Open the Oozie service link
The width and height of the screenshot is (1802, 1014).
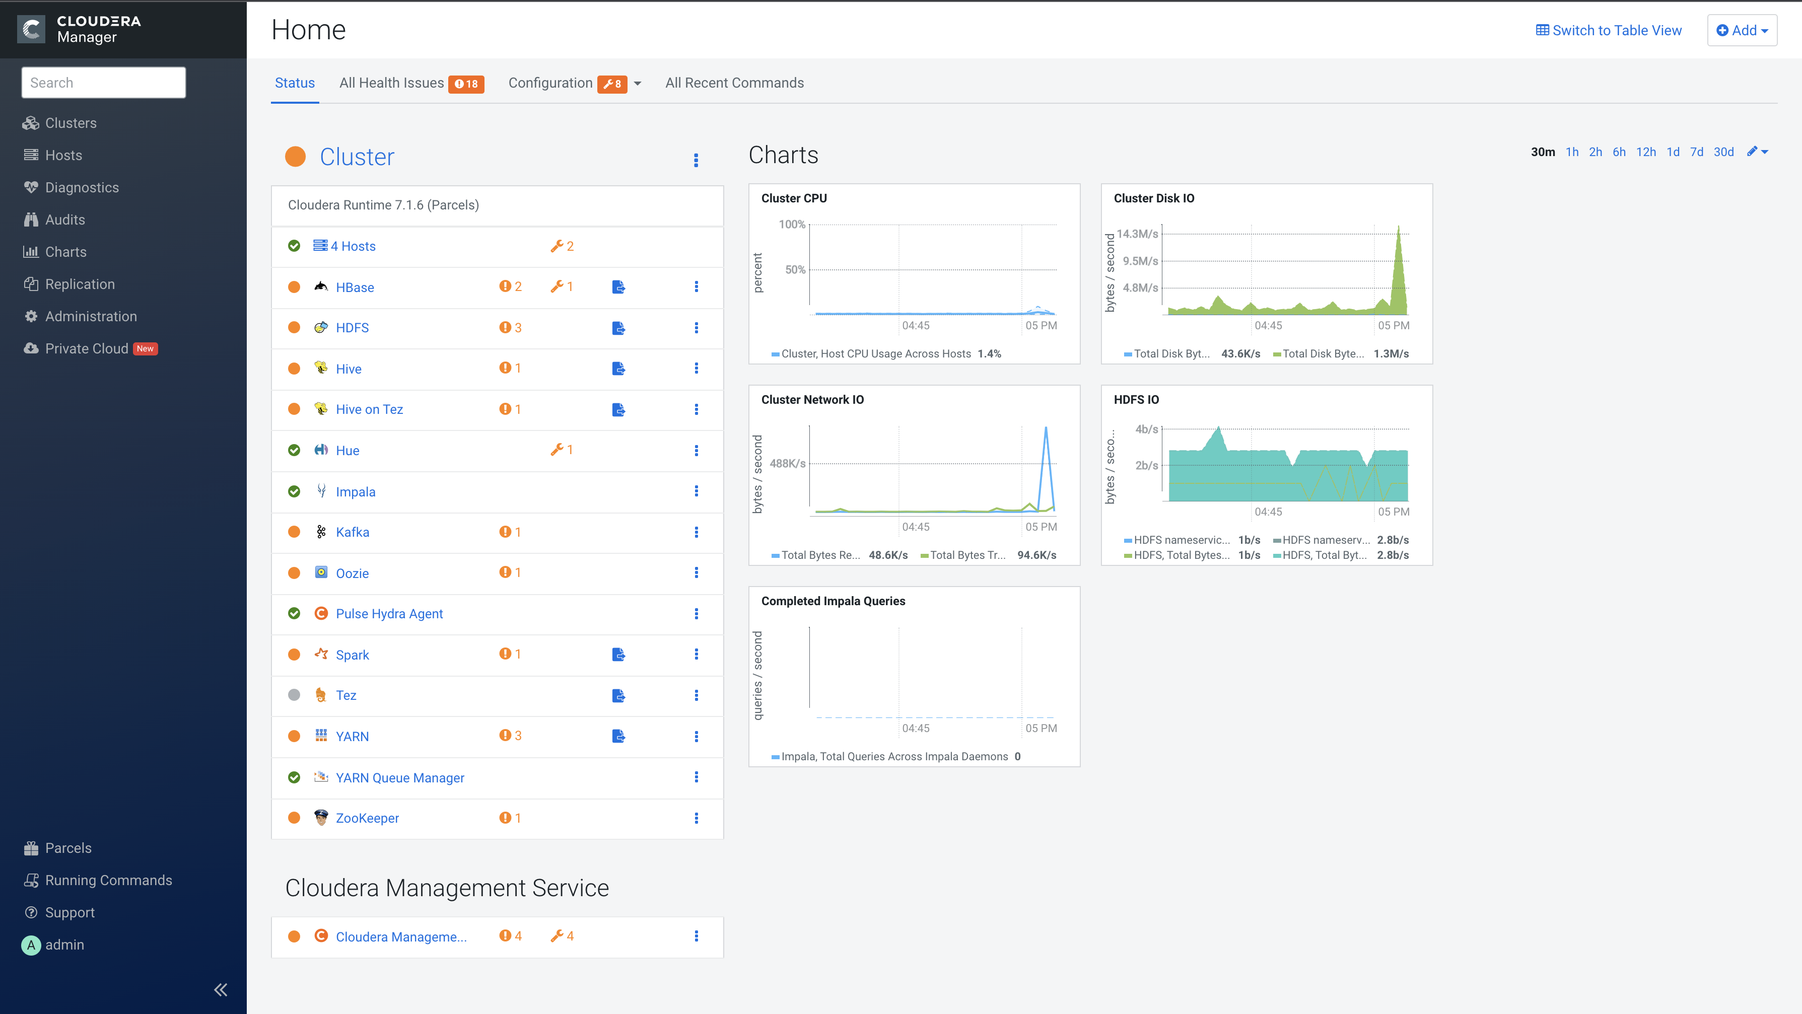[352, 573]
